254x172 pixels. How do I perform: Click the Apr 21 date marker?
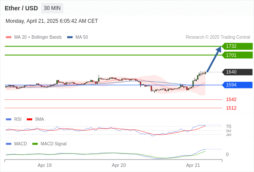(193, 165)
